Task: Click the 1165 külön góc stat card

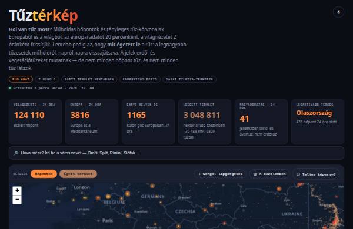Action: [148, 122]
